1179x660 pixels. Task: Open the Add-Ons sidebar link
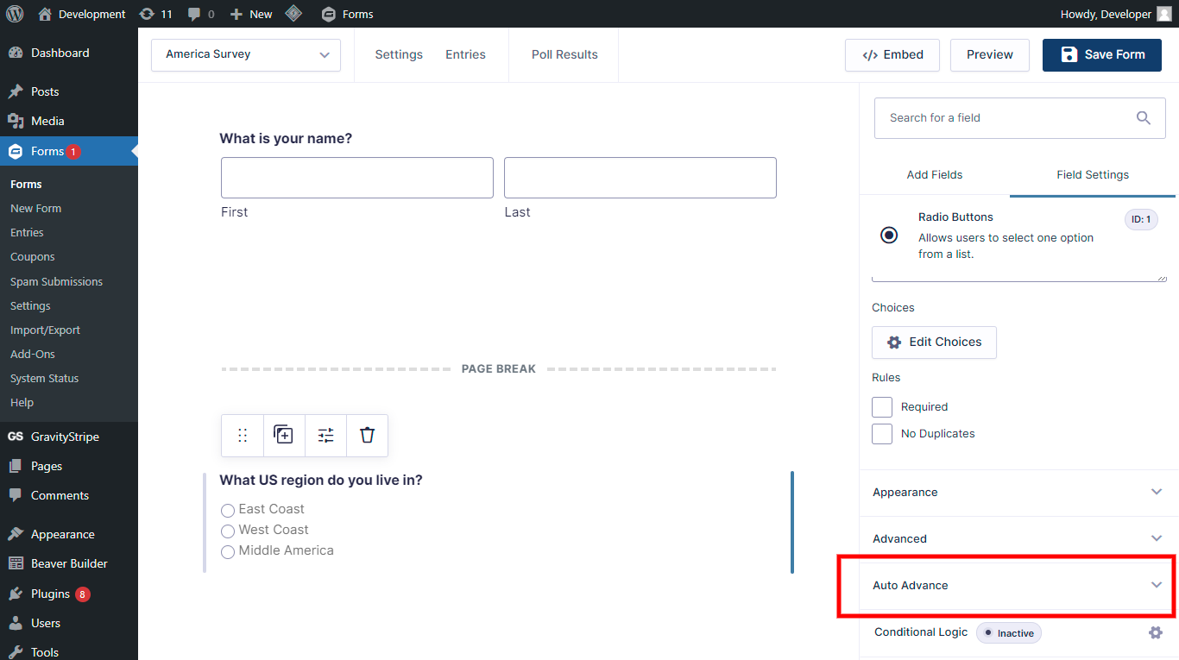click(x=32, y=355)
